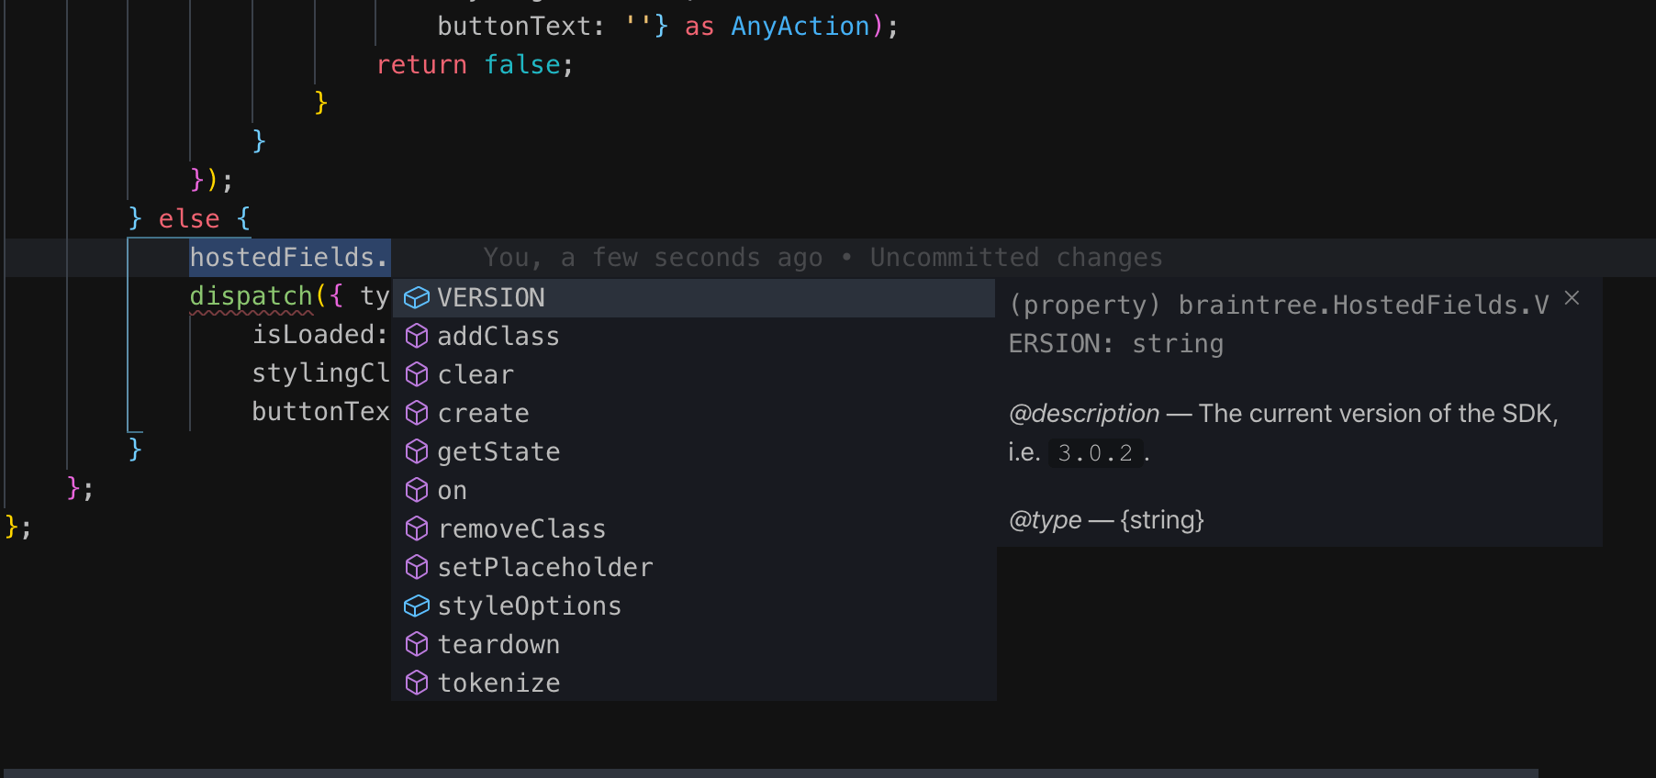The image size is (1656, 778).
Task: Click the method icon next to addClass
Action: (x=418, y=336)
